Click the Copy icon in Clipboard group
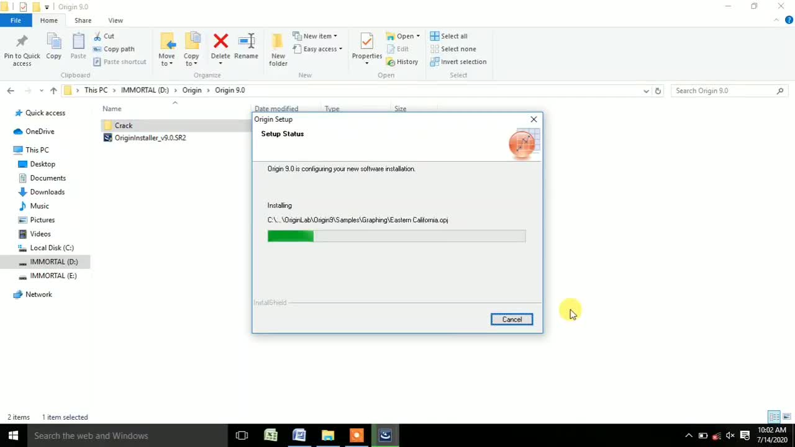The image size is (795, 447). tap(54, 42)
